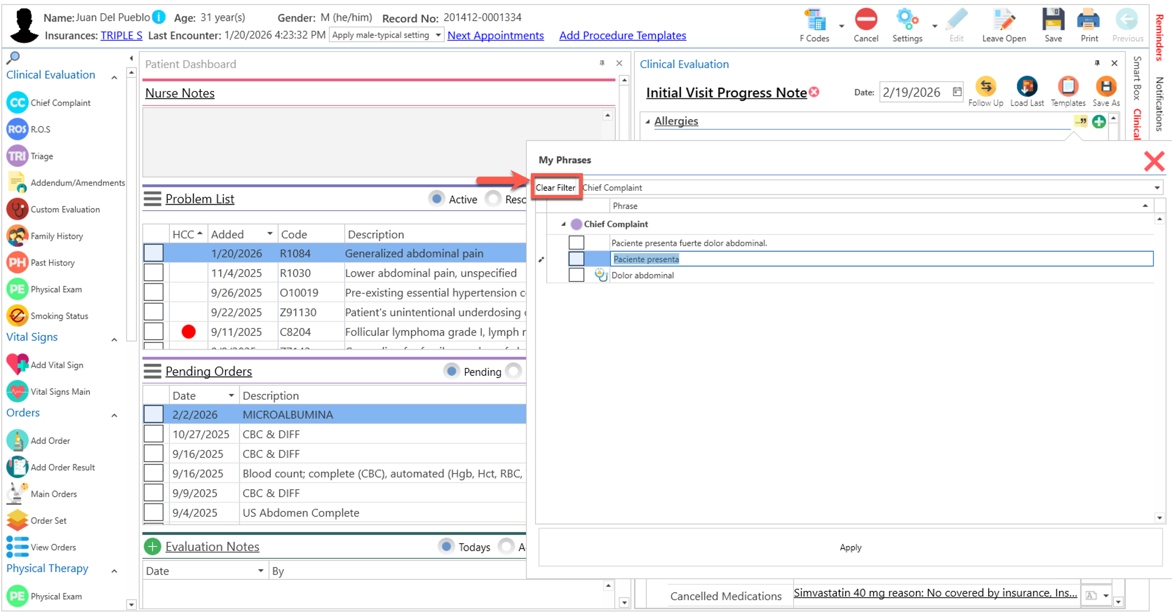Open the male-typical setting dropdown
Image resolution: width=1172 pixels, height=612 pixels.
coord(438,35)
